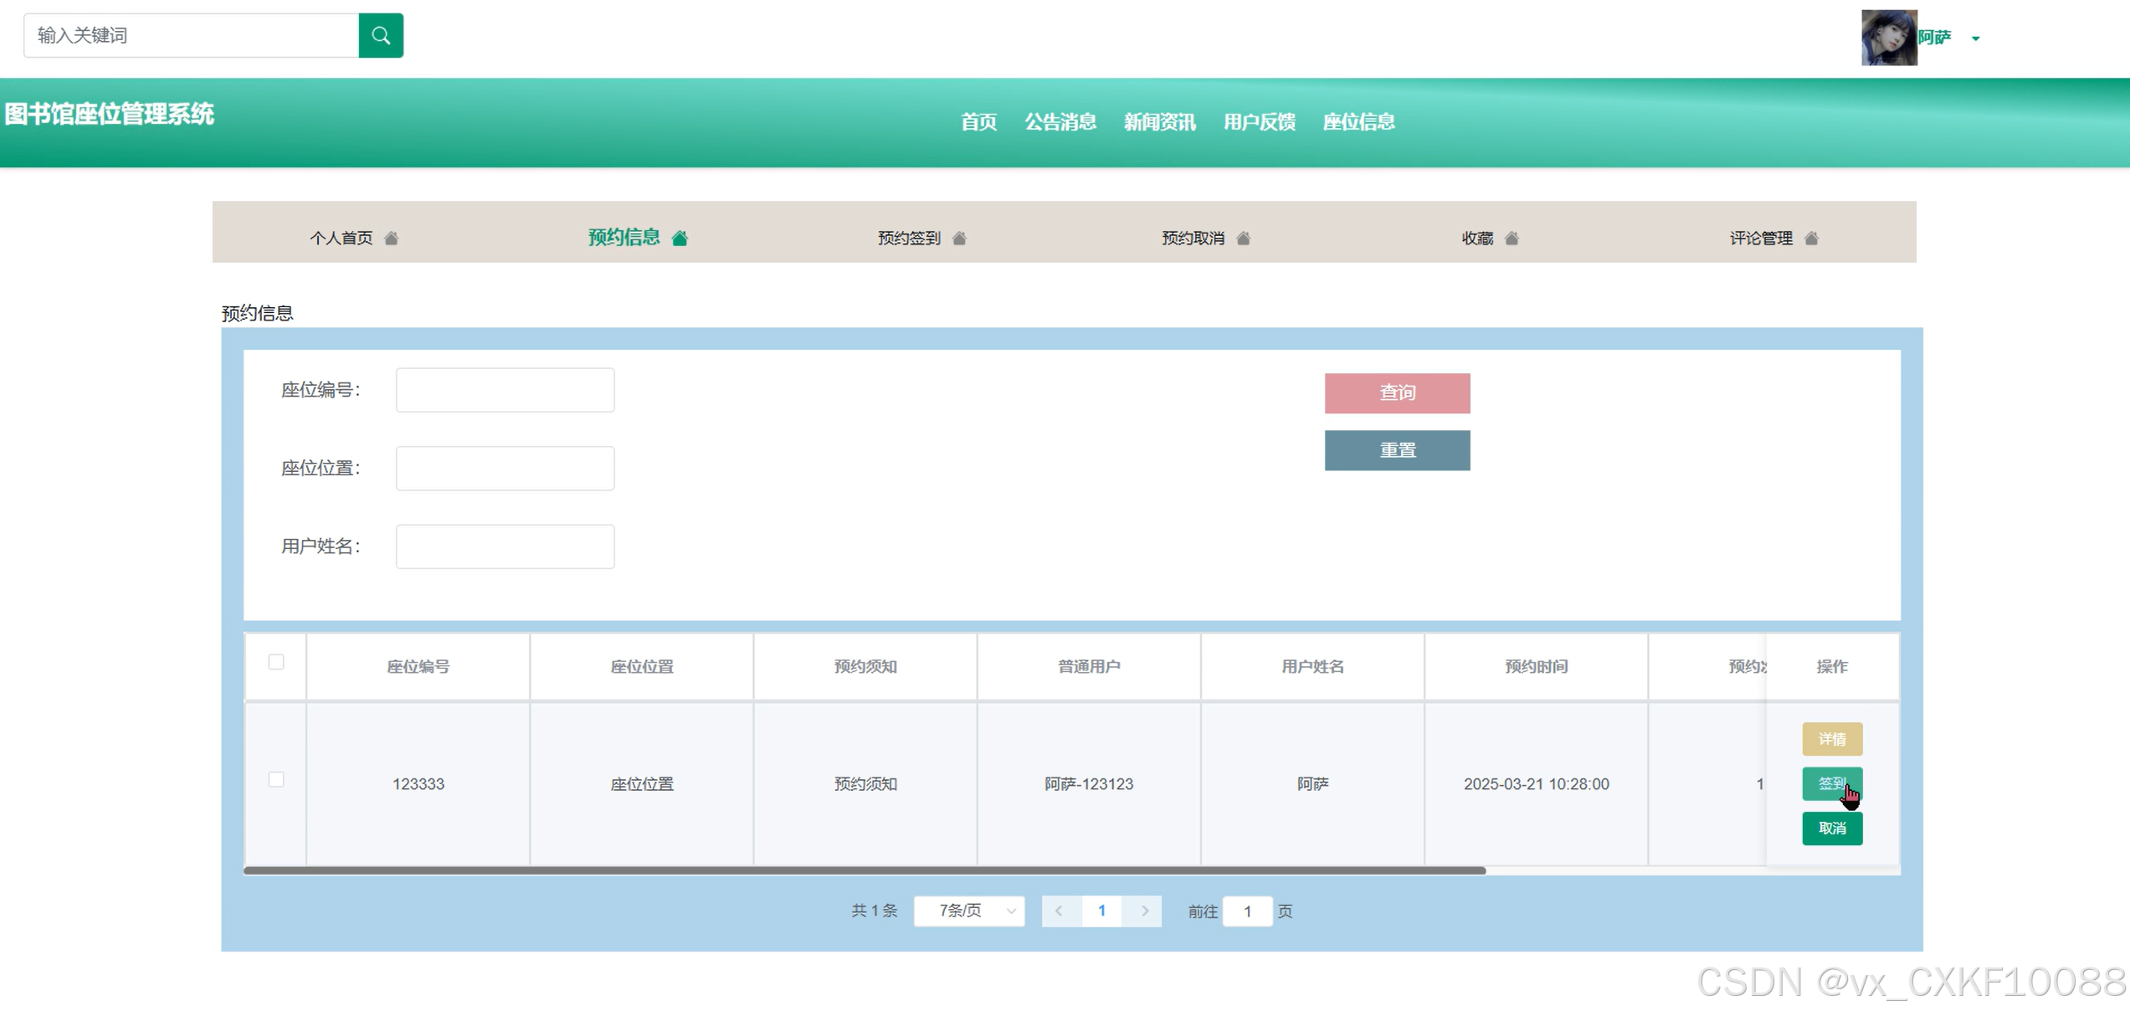
Task: Click the table's horizontal scrollbar
Action: [x=864, y=870]
